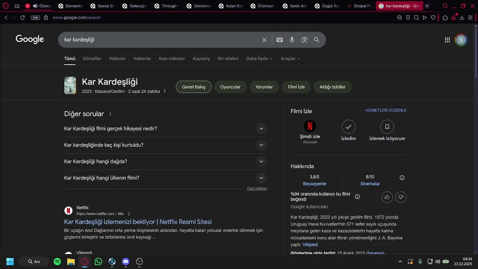Image resolution: width=478 pixels, height=269 pixels.
Task: Open Google account avatar menu
Action: point(461,40)
